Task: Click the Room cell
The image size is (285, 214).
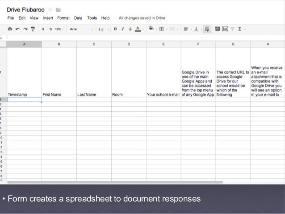Action: coord(129,72)
